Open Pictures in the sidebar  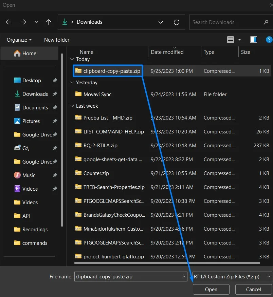tap(31, 121)
